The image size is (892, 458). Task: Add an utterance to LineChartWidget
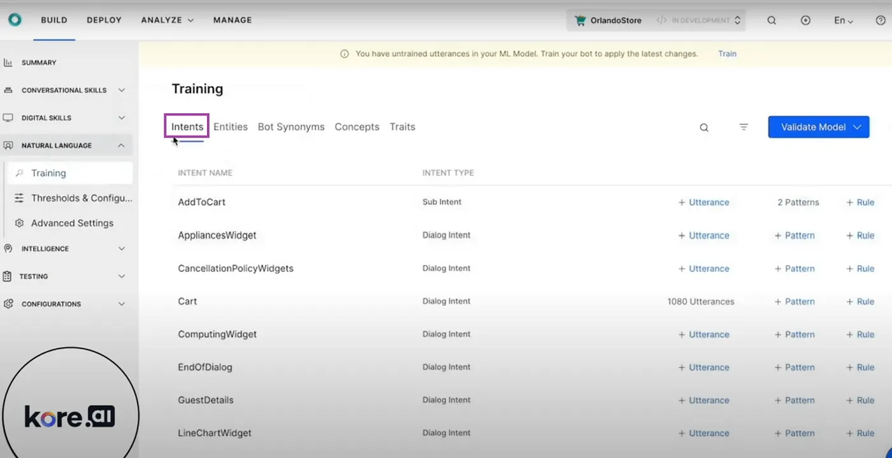pos(703,433)
